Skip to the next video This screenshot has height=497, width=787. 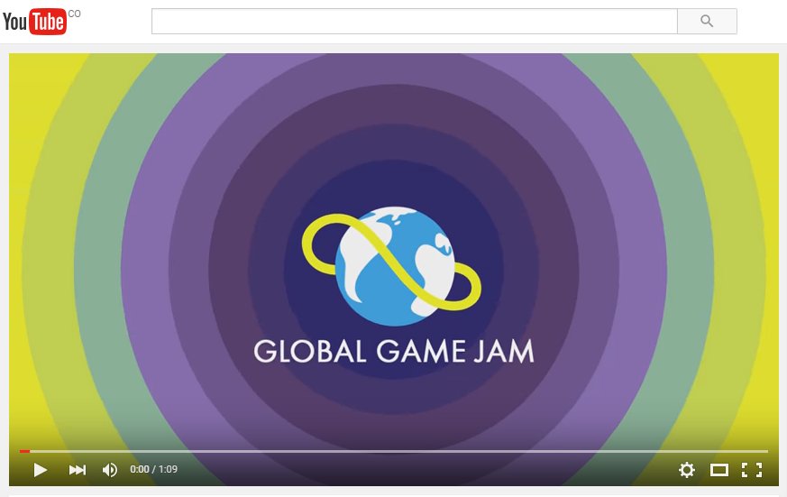pyautogui.click(x=78, y=470)
